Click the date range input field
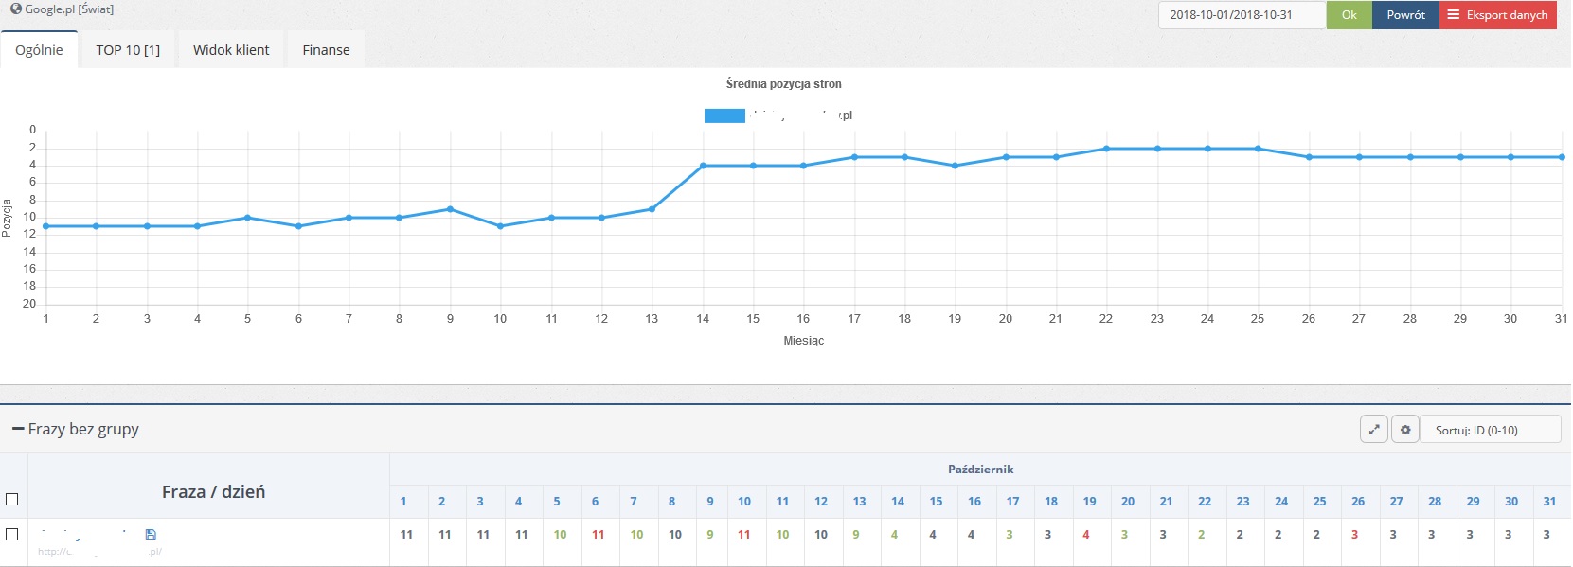The height and width of the screenshot is (567, 1573). tap(1242, 15)
